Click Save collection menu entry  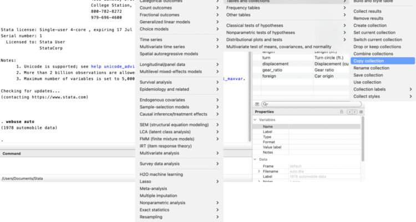pyautogui.click(x=368, y=75)
